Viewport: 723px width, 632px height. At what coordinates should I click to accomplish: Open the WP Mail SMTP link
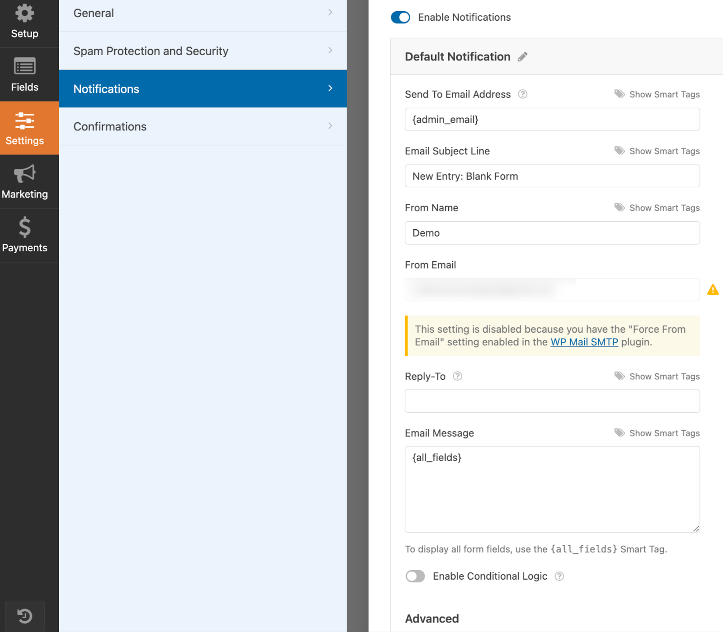click(584, 342)
